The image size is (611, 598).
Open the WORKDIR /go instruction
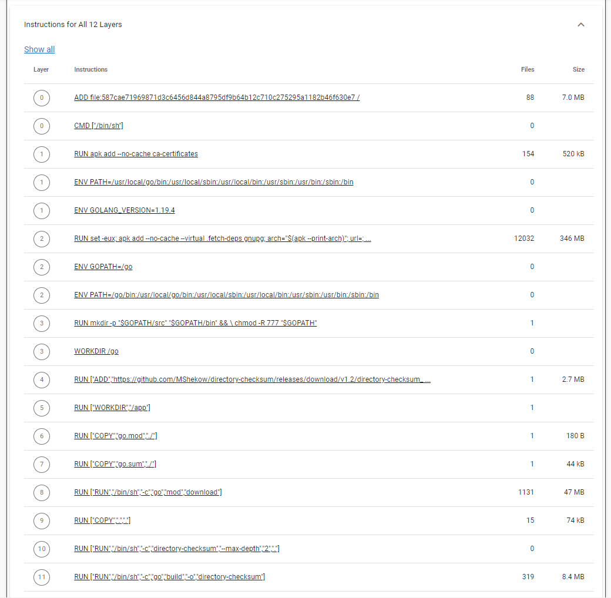[96, 351]
